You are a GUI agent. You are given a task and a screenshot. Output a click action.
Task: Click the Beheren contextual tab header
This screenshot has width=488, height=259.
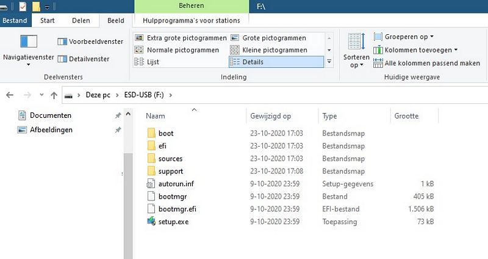pyautogui.click(x=192, y=6)
